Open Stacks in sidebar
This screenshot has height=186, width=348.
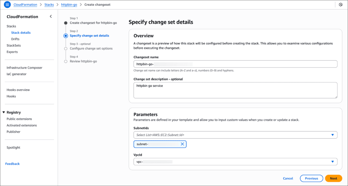point(11,26)
